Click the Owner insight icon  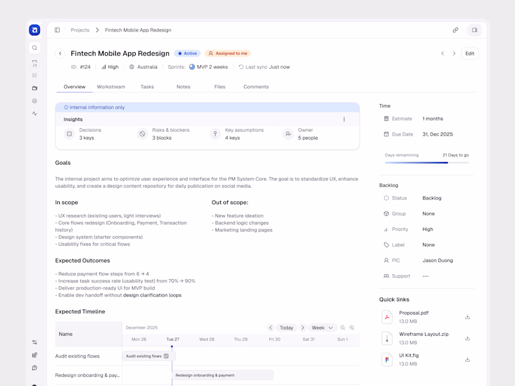pos(288,134)
